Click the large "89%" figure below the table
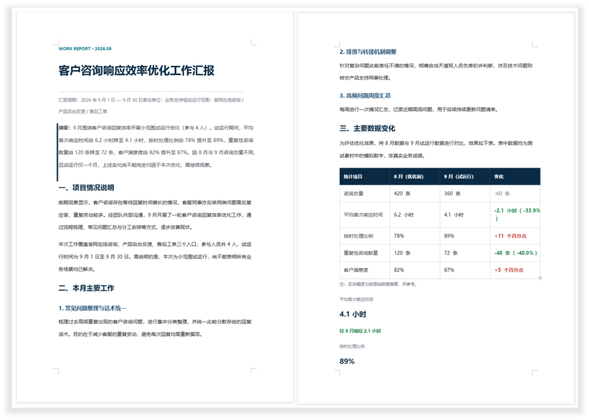589x420 pixels. pos(347,362)
